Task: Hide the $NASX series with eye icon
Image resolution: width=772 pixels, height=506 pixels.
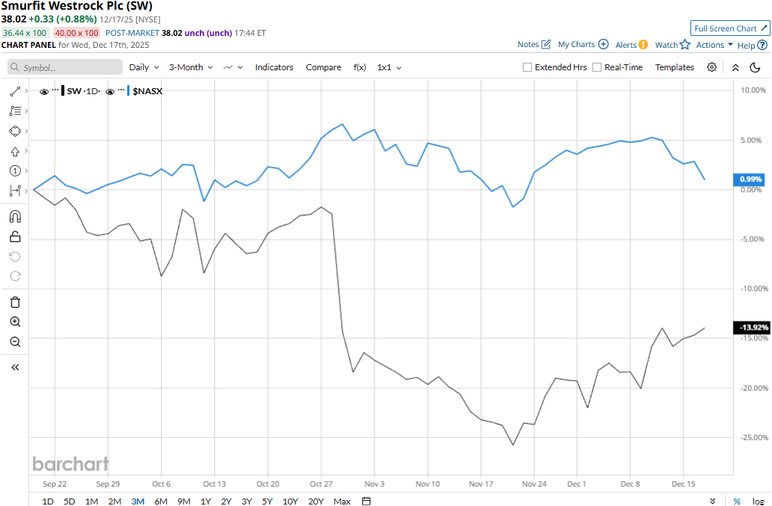Action: (110, 91)
